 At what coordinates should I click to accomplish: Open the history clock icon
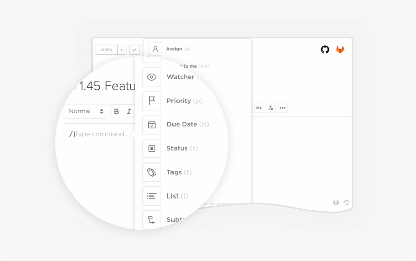point(346,202)
